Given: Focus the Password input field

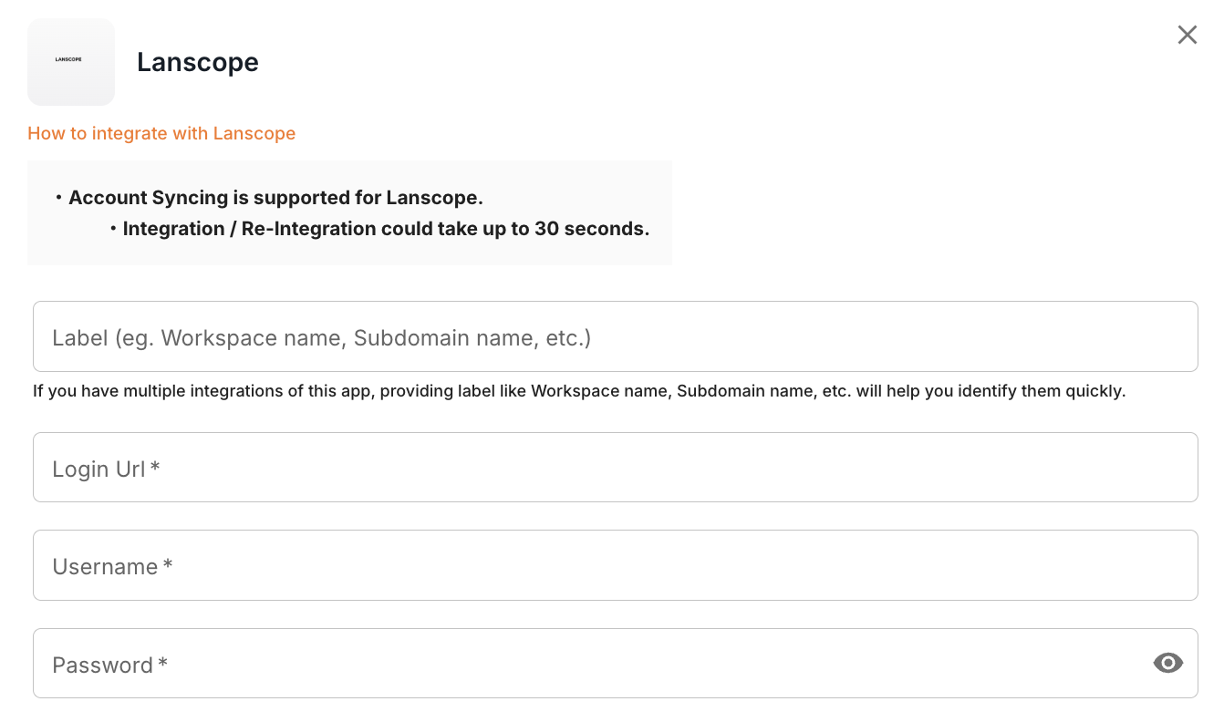Looking at the screenshot, I should click(x=584, y=663).
